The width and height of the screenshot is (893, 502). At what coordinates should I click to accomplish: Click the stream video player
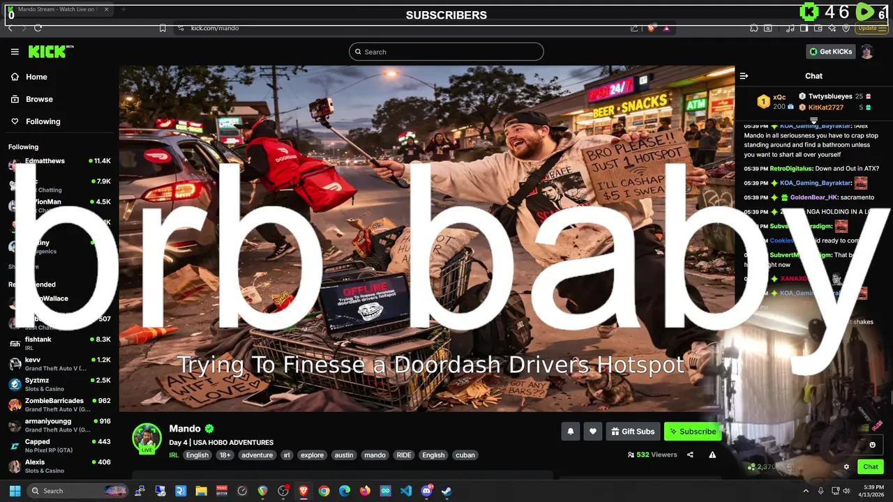point(426,238)
